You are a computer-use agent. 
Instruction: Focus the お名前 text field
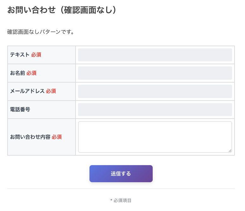tap(155, 73)
